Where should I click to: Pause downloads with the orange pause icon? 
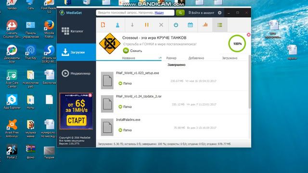[x=147, y=25]
